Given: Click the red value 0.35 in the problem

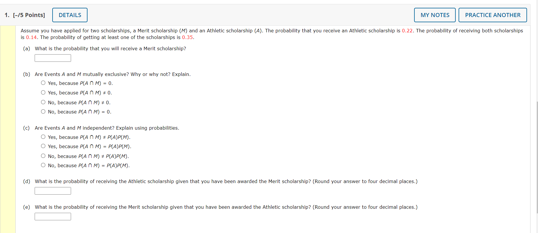Looking at the screenshot, I should point(187,37).
